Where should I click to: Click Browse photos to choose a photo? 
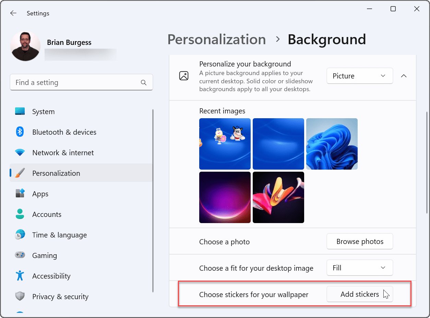[x=359, y=241]
